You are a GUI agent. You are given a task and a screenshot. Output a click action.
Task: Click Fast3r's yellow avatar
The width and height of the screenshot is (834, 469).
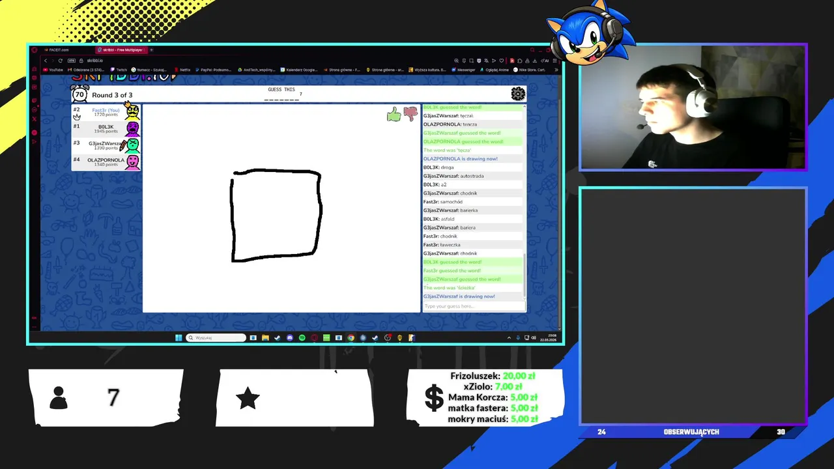(x=132, y=112)
